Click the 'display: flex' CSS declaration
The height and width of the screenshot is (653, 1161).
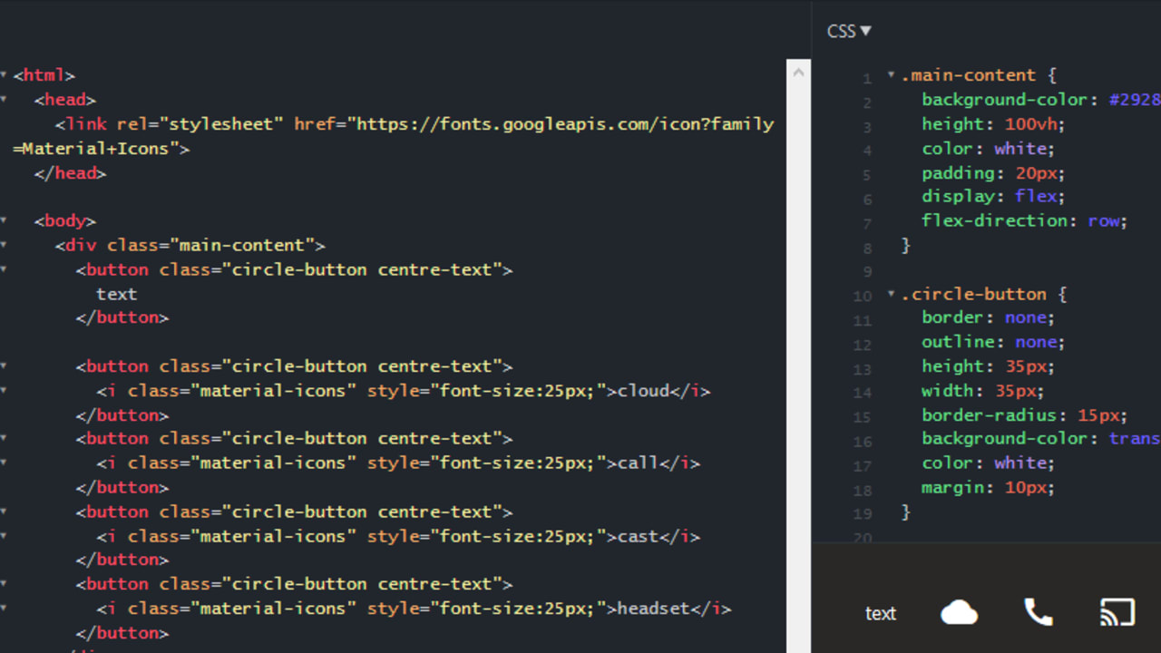pos(993,196)
